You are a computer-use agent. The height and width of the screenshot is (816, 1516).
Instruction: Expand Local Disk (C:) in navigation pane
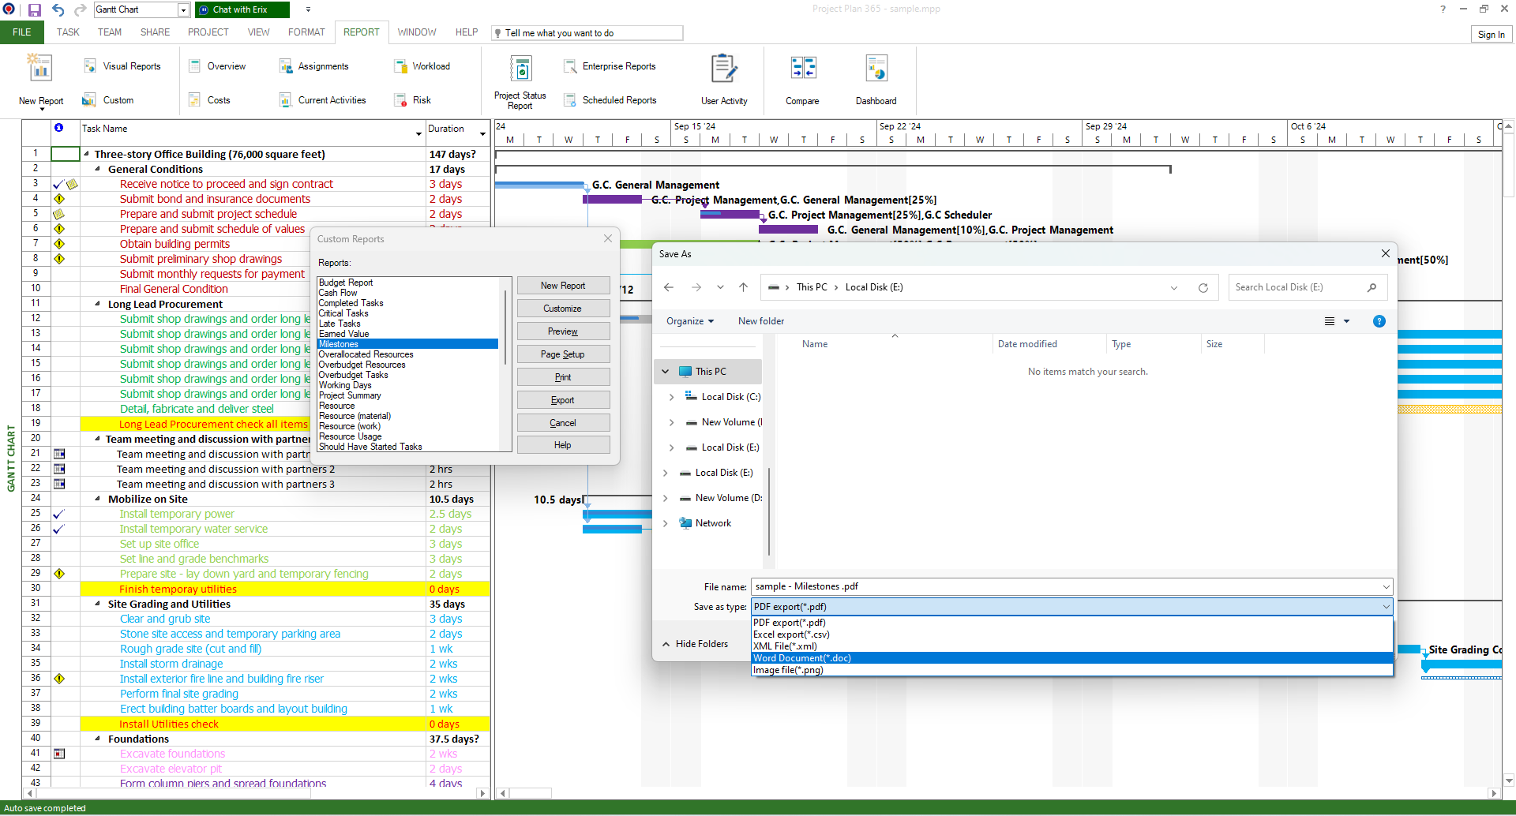(x=670, y=396)
